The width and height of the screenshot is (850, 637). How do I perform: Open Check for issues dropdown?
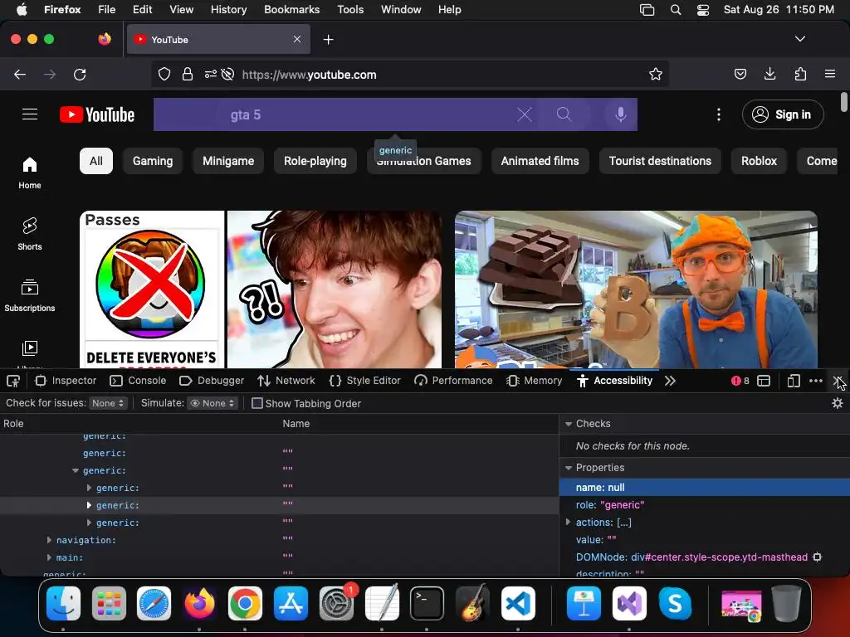click(108, 403)
